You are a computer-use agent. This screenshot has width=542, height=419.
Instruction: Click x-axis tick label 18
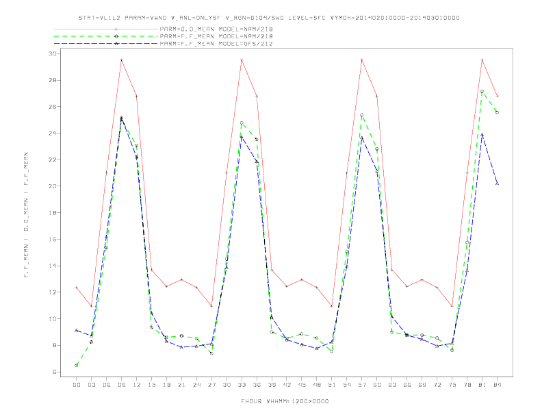click(166, 385)
